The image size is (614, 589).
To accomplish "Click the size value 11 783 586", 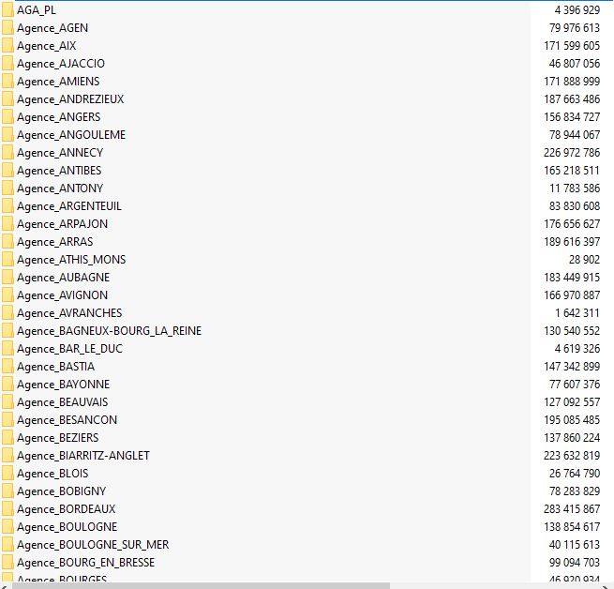I will (575, 189).
